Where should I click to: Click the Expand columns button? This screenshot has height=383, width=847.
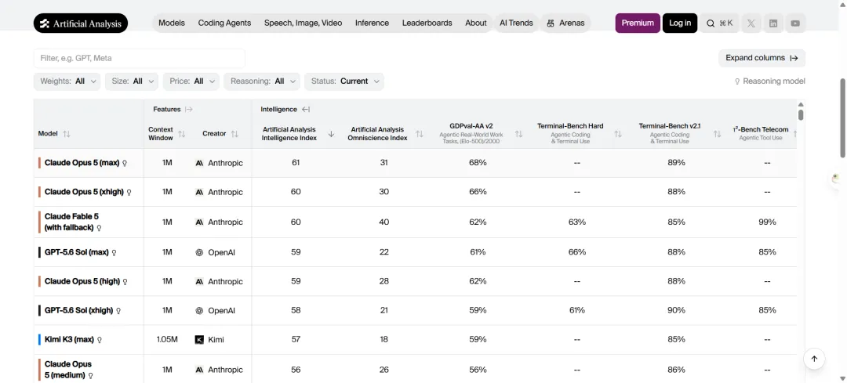tap(762, 58)
